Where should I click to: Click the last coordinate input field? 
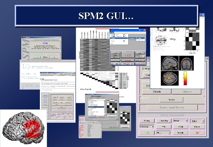pos(132,64)
